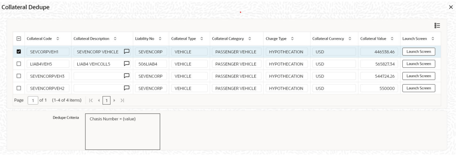Sort by Collateral Code column arrows
This screenshot has width=456, height=155.
point(58,39)
